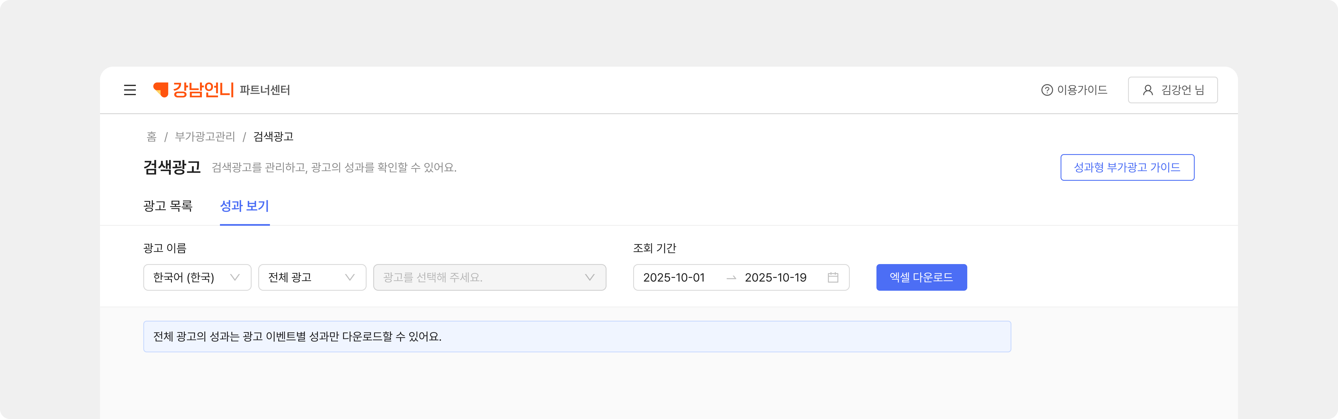Click the chevron in 전체 광고 selector

350,277
